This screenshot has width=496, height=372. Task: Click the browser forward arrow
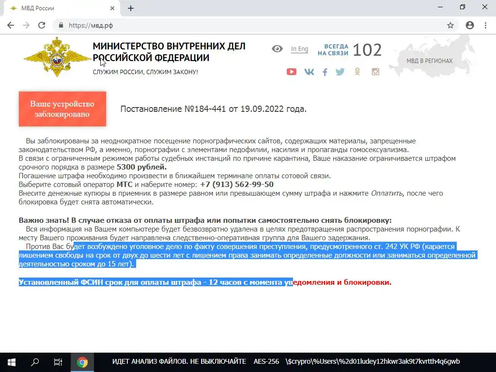(26, 25)
